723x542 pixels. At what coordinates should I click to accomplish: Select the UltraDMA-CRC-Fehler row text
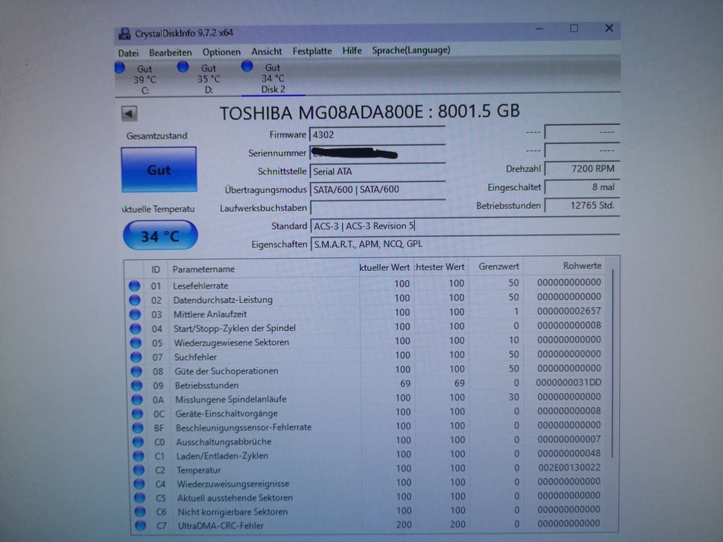point(221,525)
